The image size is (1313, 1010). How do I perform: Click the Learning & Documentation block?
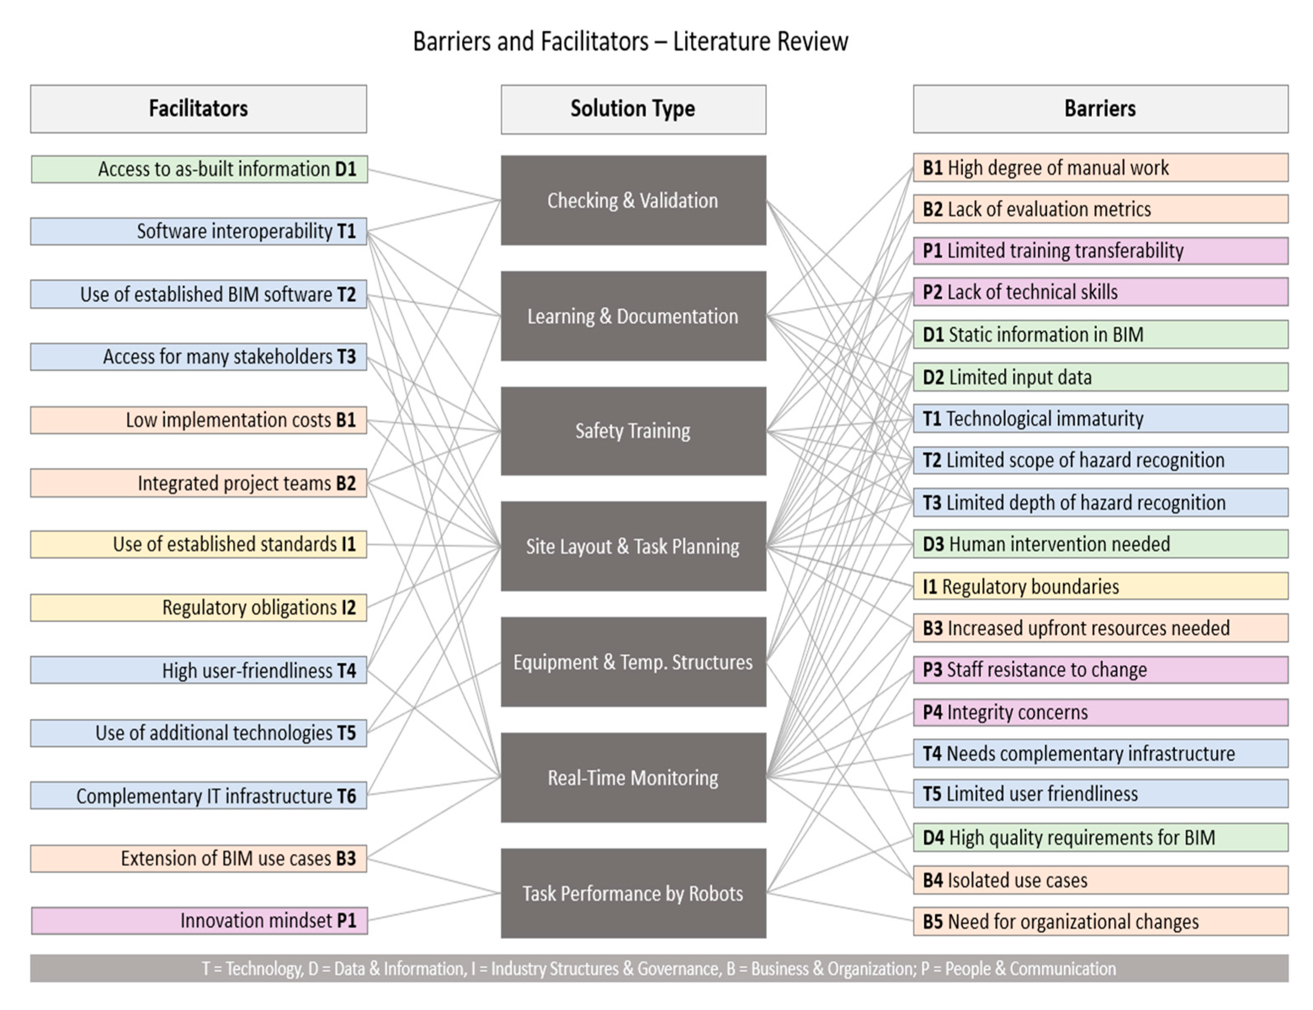point(633,316)
